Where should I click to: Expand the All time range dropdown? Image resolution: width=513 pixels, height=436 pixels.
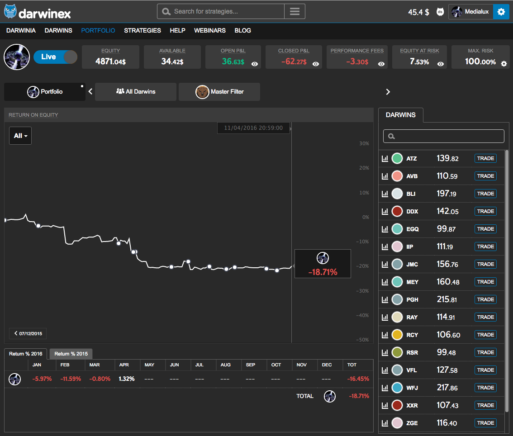click(x=20, y=136)
